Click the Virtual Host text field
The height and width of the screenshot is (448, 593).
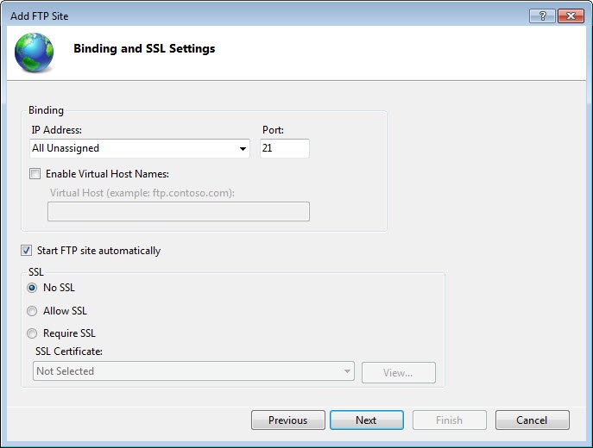click(178, 212)
